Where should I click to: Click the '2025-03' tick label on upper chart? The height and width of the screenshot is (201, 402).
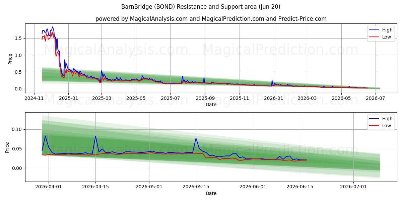(102, 98)
